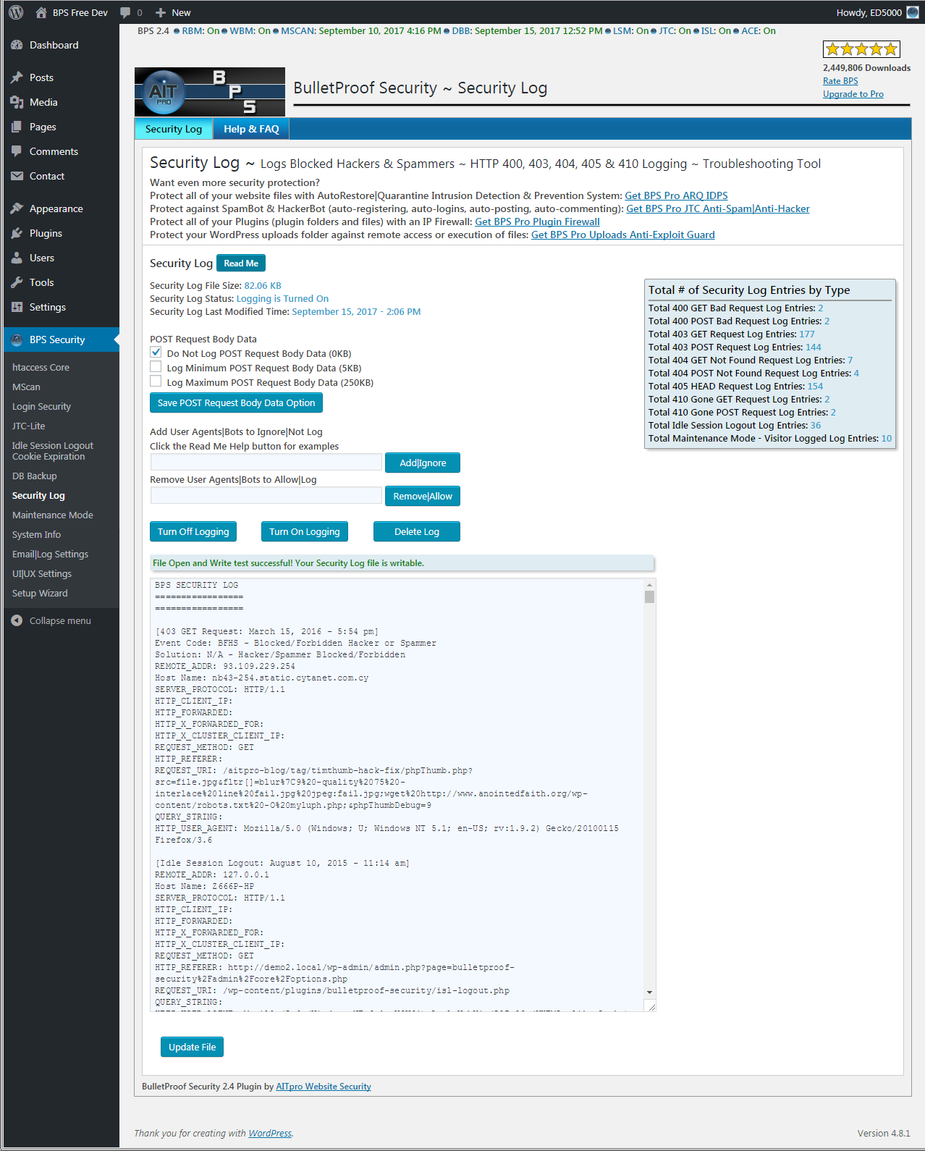Screen dimensions: 925x1151
Task: Check Log Minimum POST Request Body Data
Action: tap(156, 367)
